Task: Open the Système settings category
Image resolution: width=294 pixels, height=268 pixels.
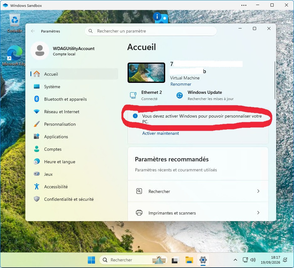Action: click(x=74, y=87)
